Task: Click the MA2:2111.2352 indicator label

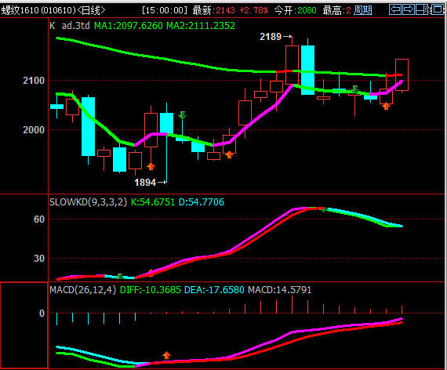Action: tap(201, 26)
